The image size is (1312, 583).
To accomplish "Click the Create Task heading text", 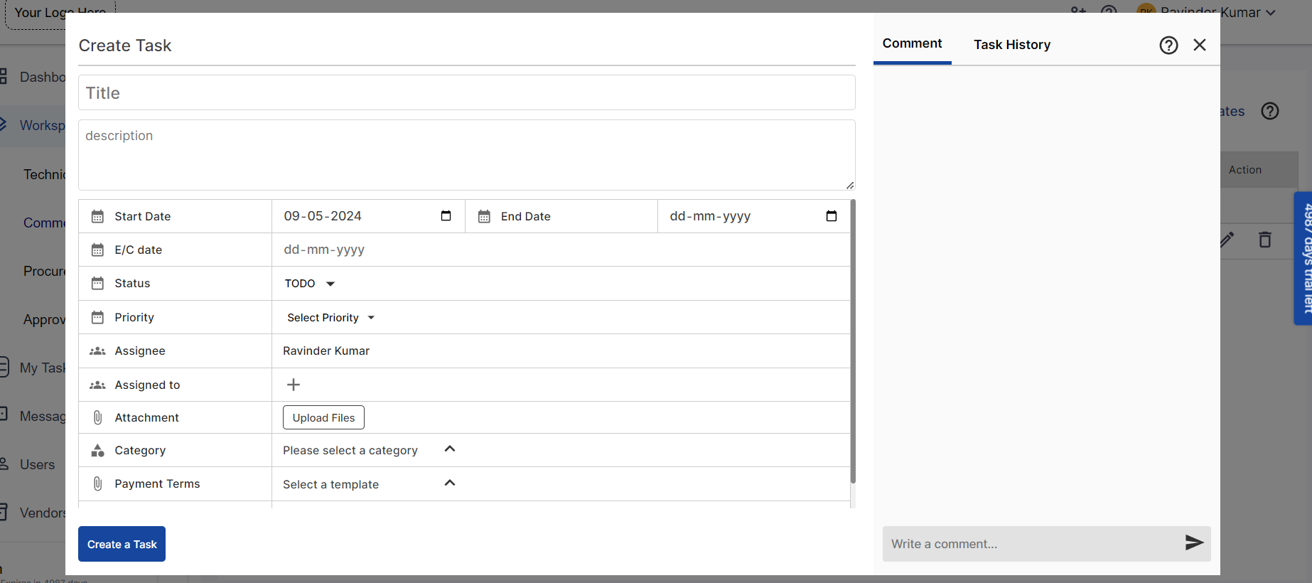I will 125,46.
